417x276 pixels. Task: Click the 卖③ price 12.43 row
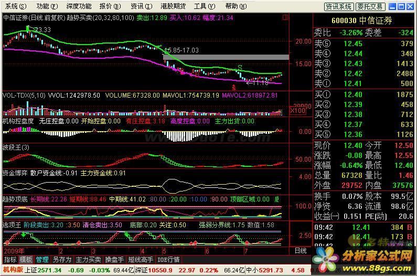(x=363, y=63)
